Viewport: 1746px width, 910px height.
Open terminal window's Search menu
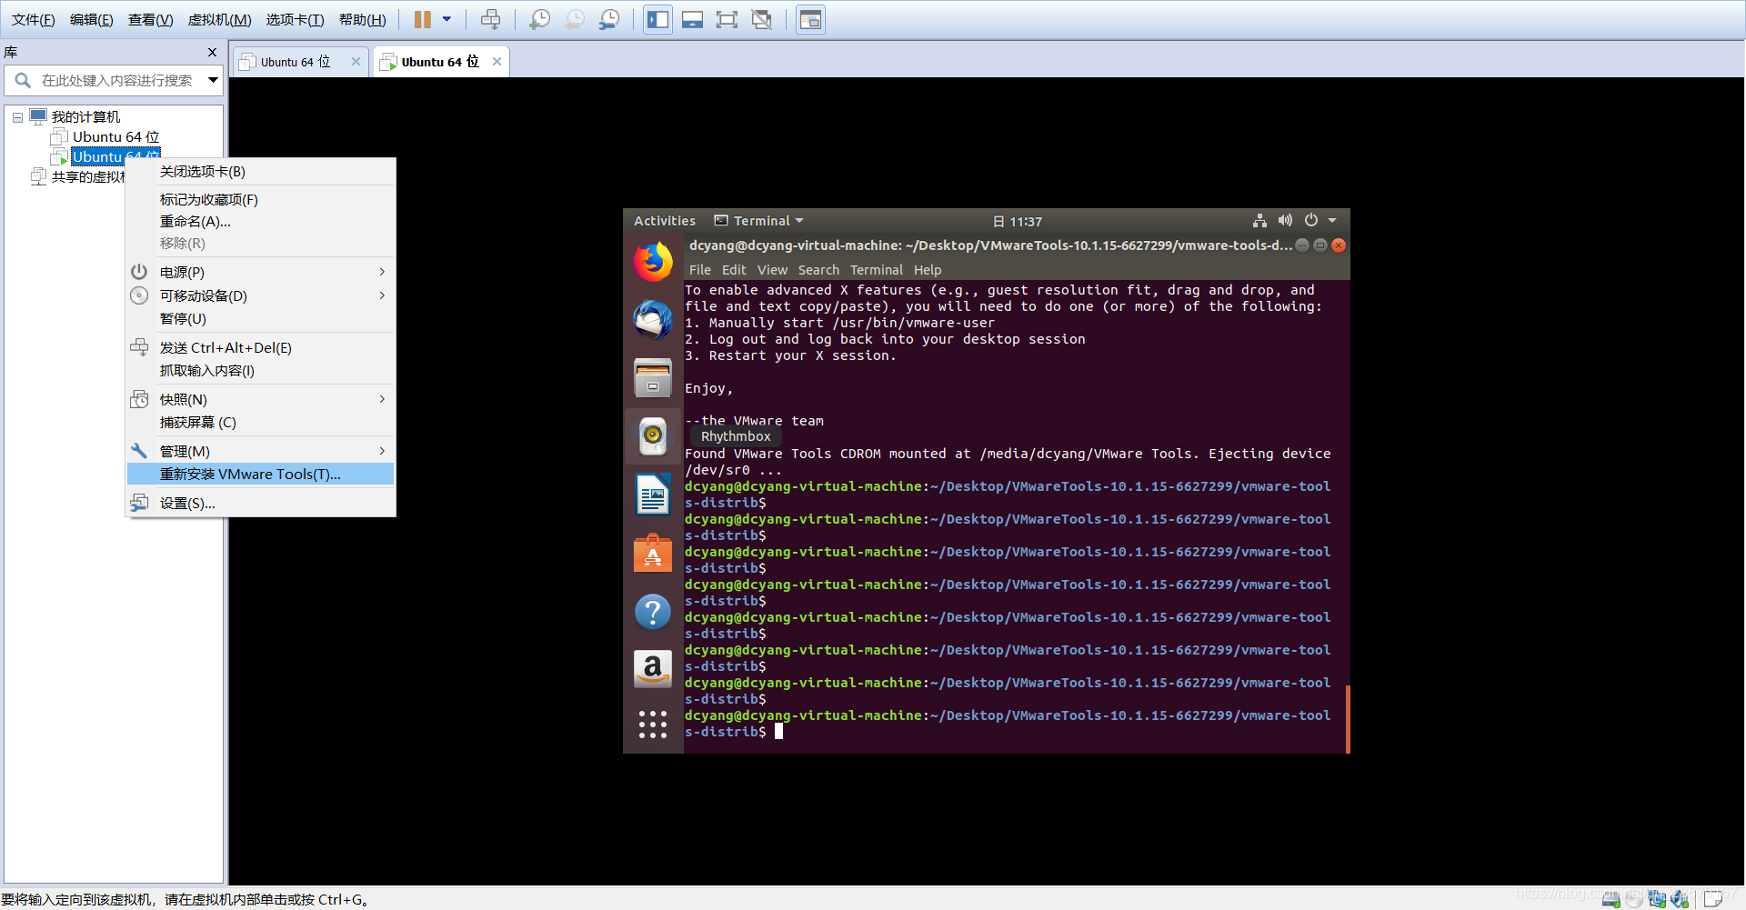pos(818,270)
